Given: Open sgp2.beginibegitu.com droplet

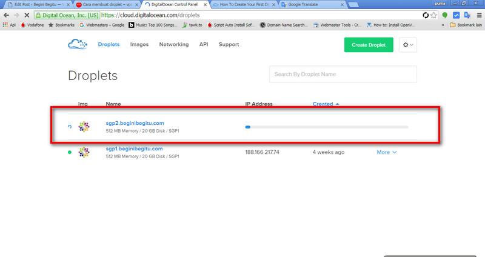Looking at the screenshot, I should (135, 123).
